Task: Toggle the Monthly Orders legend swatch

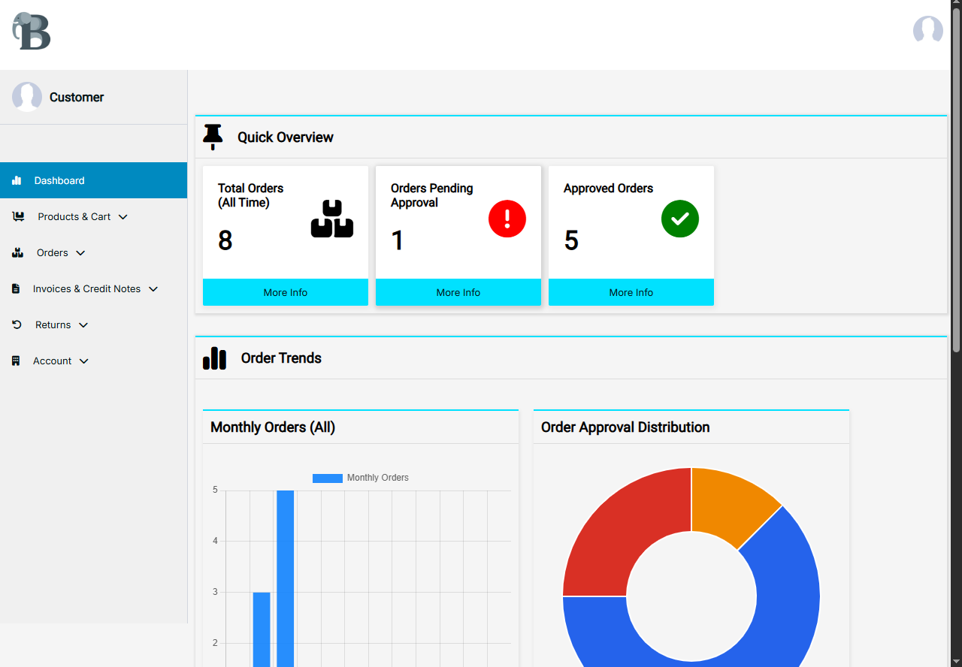Action: tap(328, 478)
